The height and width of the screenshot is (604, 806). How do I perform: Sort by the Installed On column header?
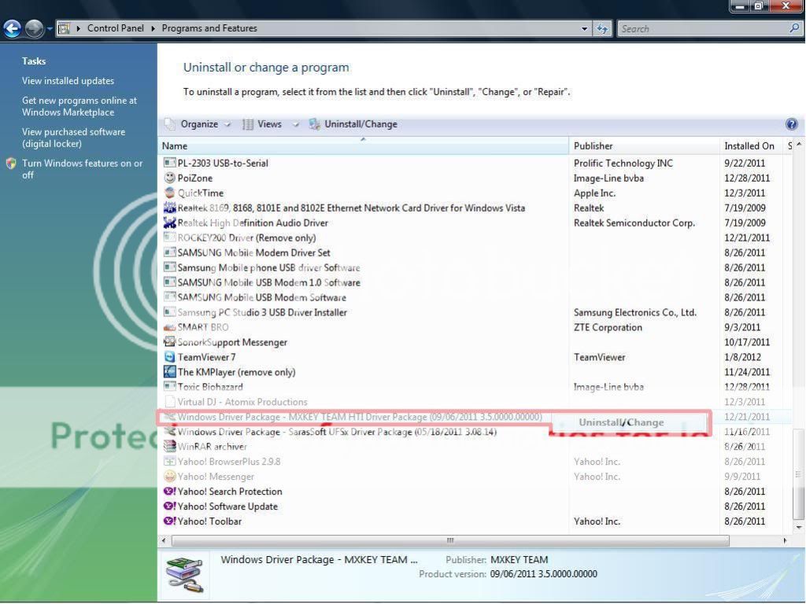click(x=749, y=145)
